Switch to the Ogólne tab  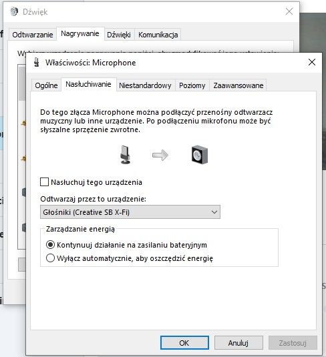(46, 85)
